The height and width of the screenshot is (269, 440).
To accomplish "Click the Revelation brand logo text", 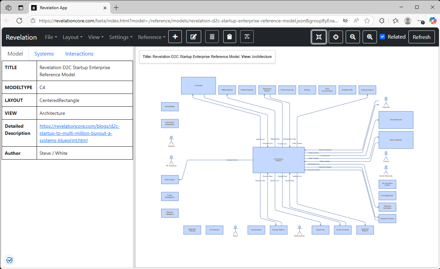I will coord(21,37).
